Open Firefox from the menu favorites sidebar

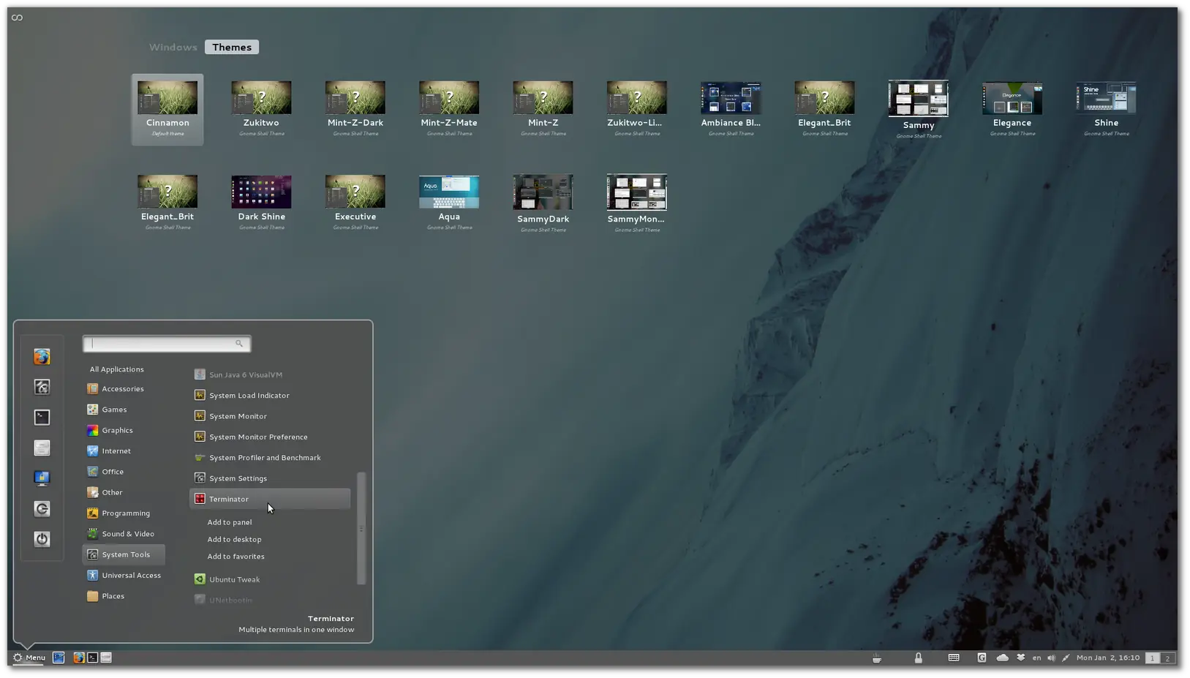coord(42,357)
